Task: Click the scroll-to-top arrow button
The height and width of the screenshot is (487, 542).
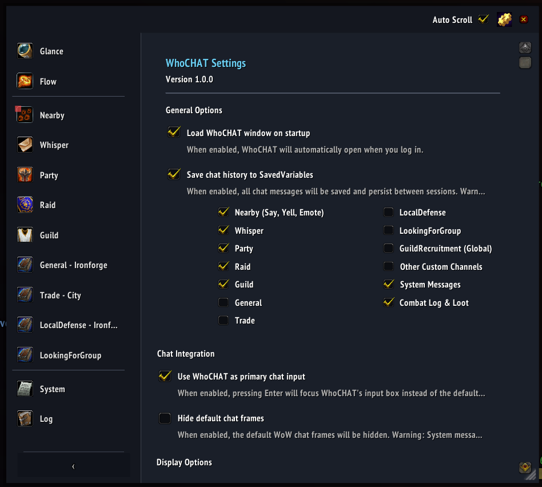Action: point(525,47)
